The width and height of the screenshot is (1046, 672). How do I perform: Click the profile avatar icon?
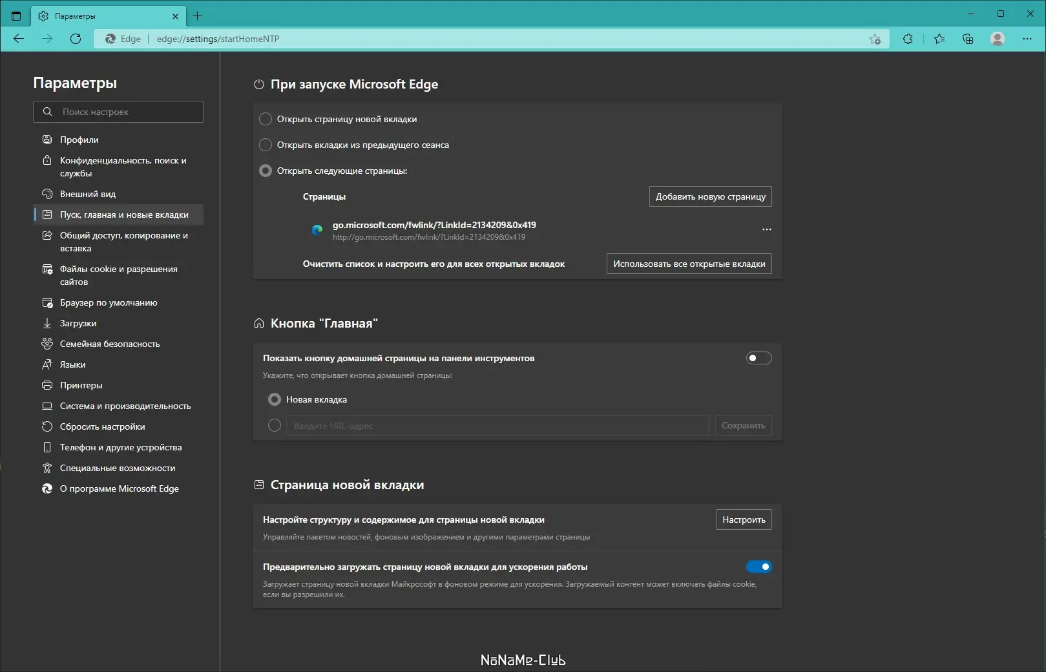point(998,39)
